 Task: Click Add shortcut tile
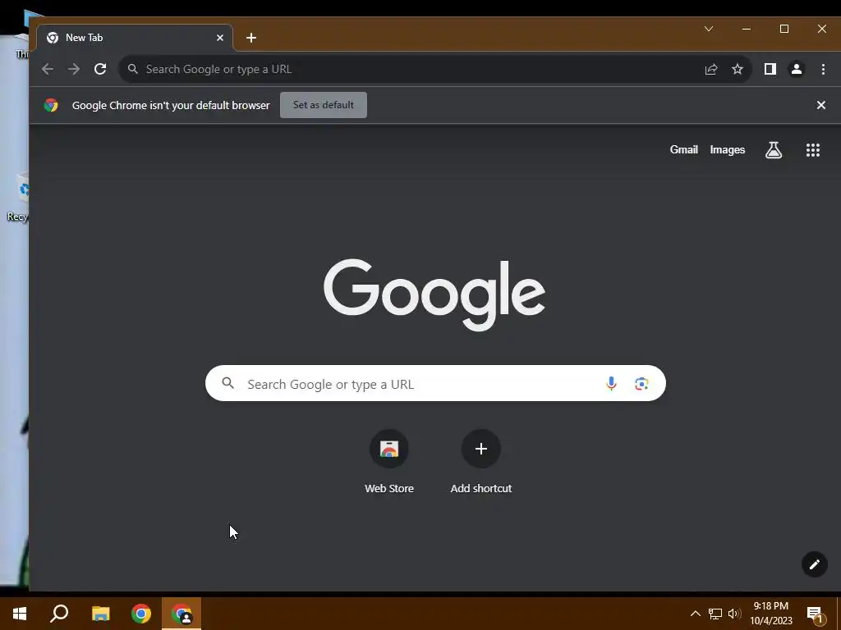click(481, 462)
